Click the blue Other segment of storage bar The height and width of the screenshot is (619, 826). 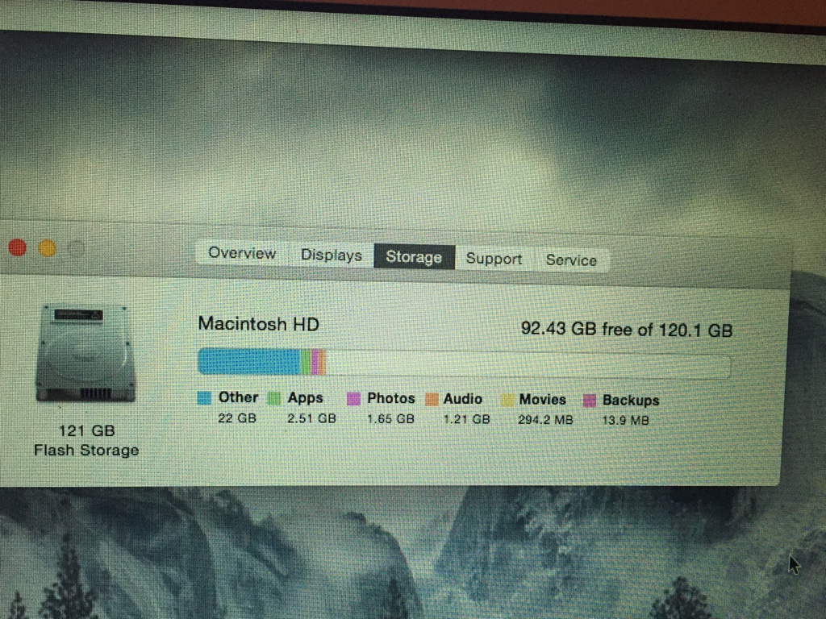click(x=249, y=362)
